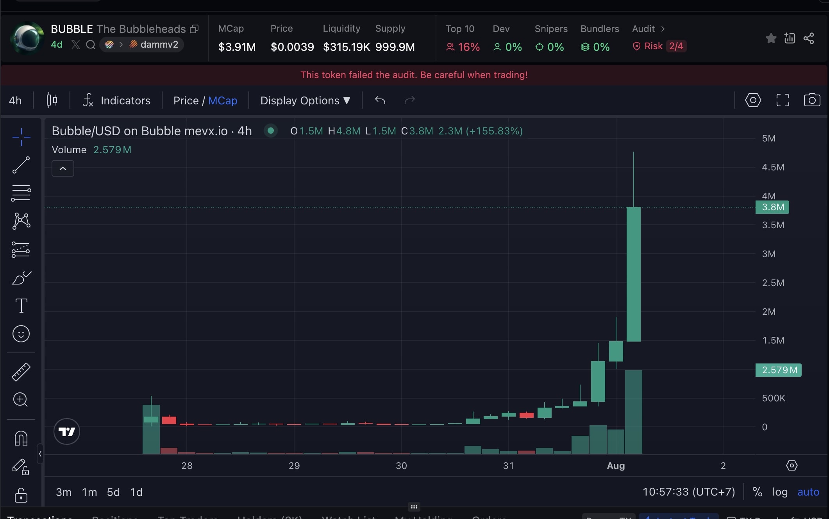829x519 pixels.
Task: Take a chart snapshot with camera
Action: pos(812,100)
